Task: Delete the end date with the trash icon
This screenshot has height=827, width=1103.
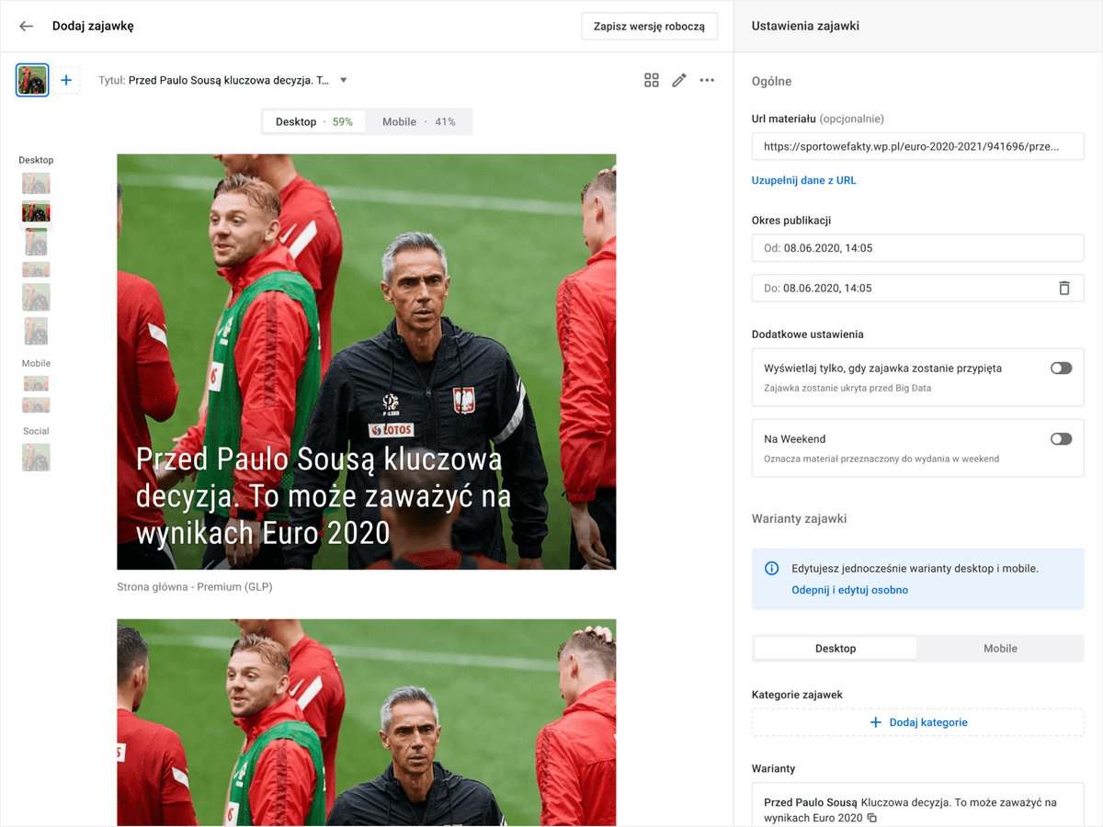Action: [1064, 288]
